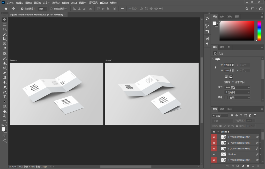Hide the Shadow layer

point(214,154)
